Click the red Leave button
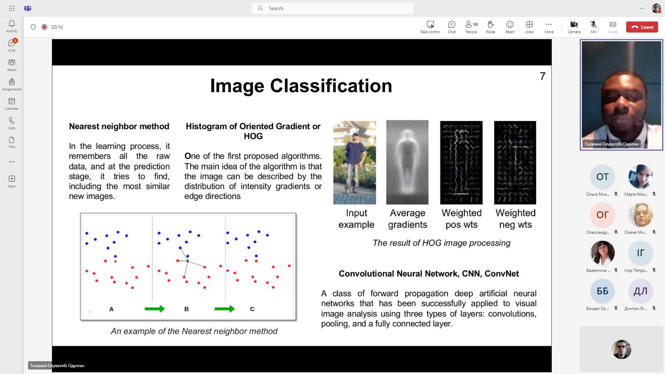 pos(642,27)
